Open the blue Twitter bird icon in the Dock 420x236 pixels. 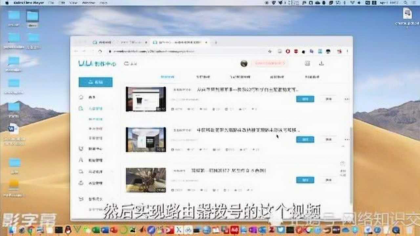281,230
